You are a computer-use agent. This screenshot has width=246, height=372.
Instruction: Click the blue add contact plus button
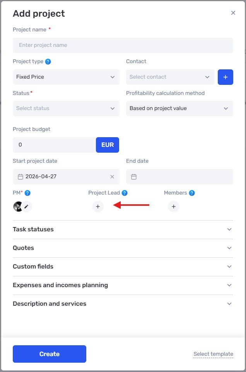(x=226, y=77)
